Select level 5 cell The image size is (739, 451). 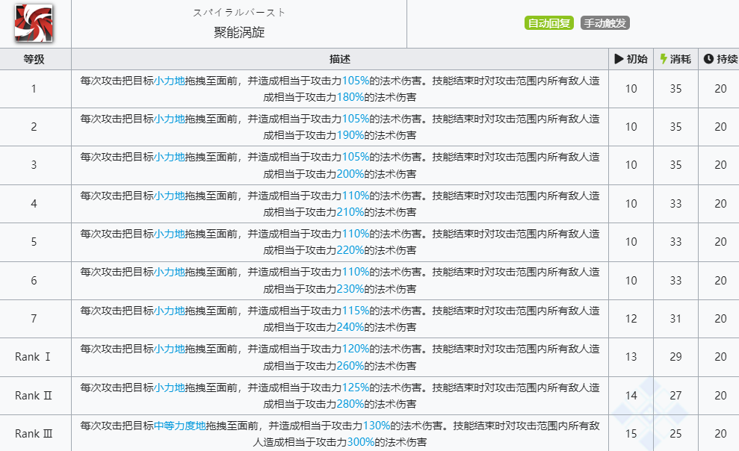[x=35, y=242]
